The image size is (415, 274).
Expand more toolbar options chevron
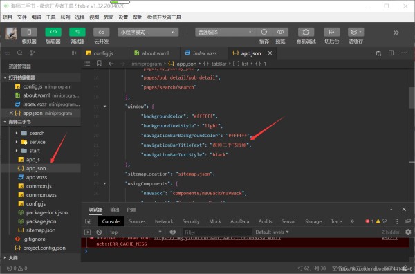(396, 33)
